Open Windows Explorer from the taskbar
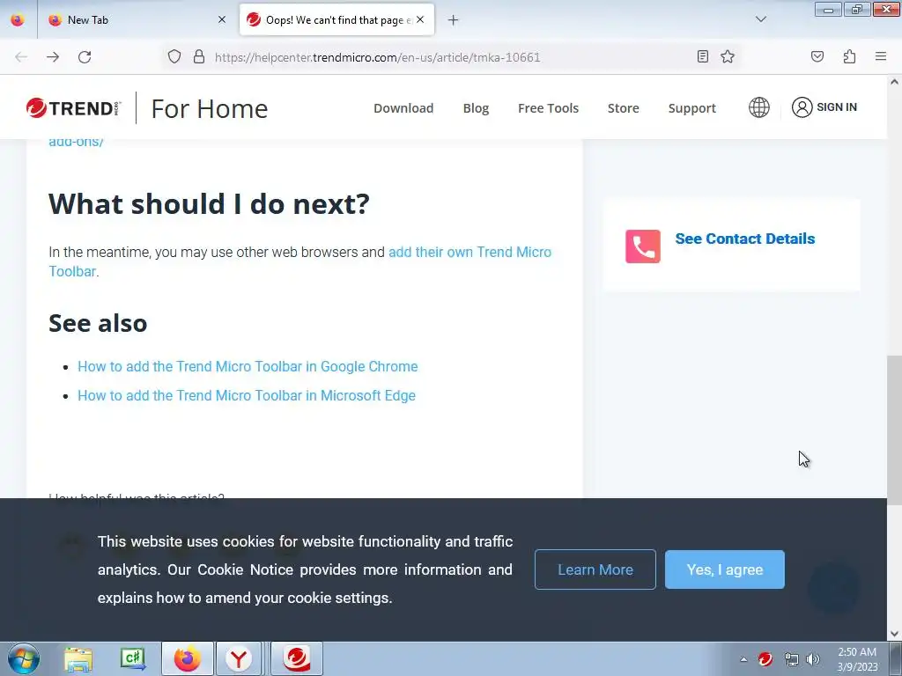Image resolution: width=902 pixels, height=676 pixels. click(x=78, y=658)
